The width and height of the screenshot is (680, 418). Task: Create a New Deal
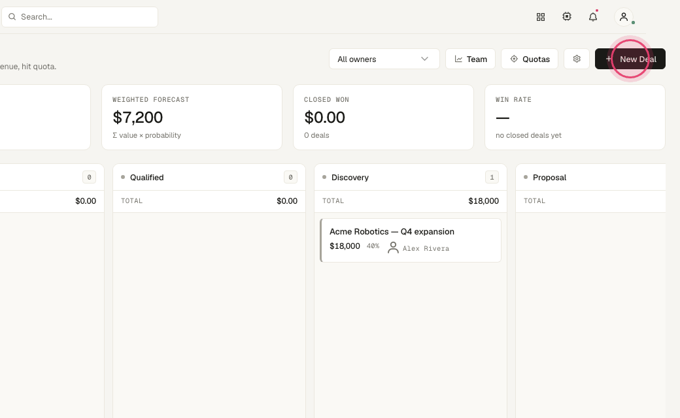(630, 59)
